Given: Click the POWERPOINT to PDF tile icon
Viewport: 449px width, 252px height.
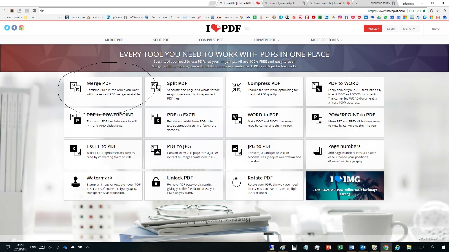Looking at the screenshot, I should pyautogui.click(x=317, y=119).
